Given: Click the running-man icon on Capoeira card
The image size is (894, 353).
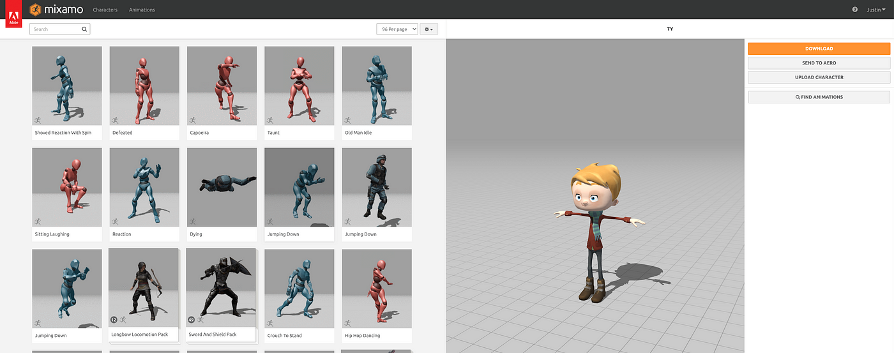Looking at the screenshot, I should click(192, 120).
